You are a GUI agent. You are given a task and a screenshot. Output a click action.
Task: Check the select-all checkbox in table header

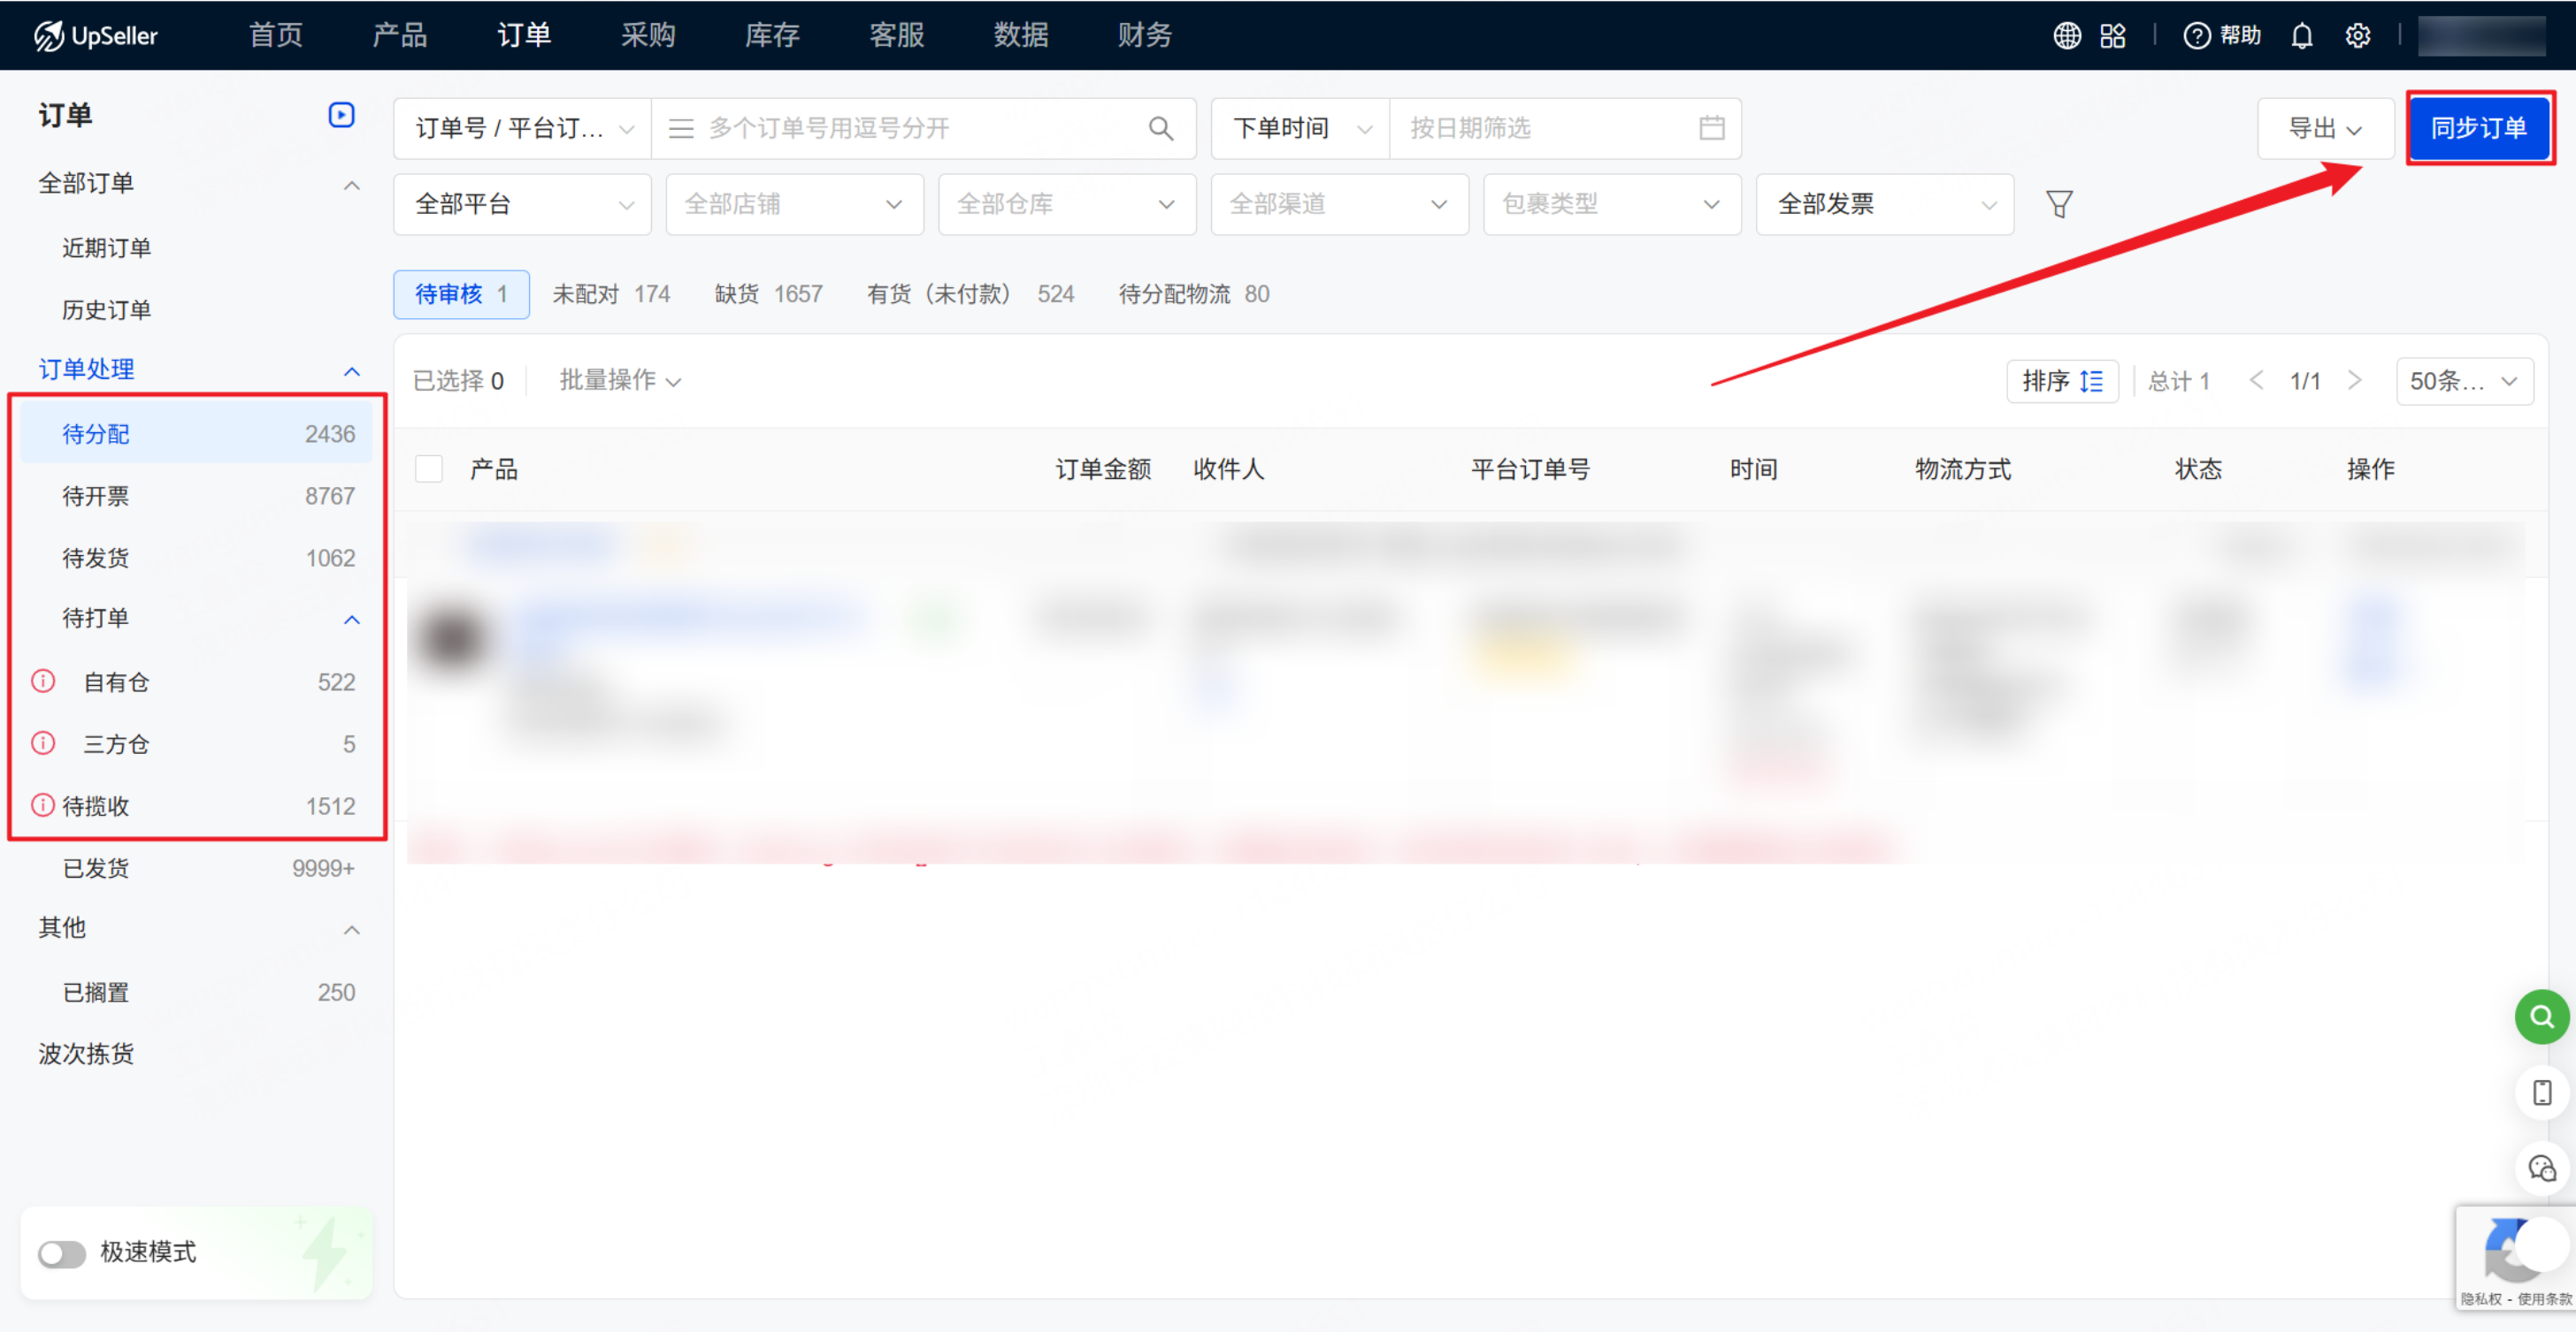[429, 468]
